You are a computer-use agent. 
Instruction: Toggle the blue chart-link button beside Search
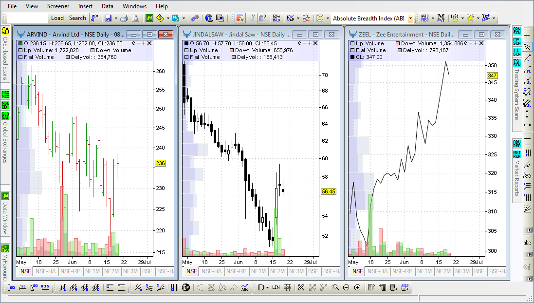point(94,18)
